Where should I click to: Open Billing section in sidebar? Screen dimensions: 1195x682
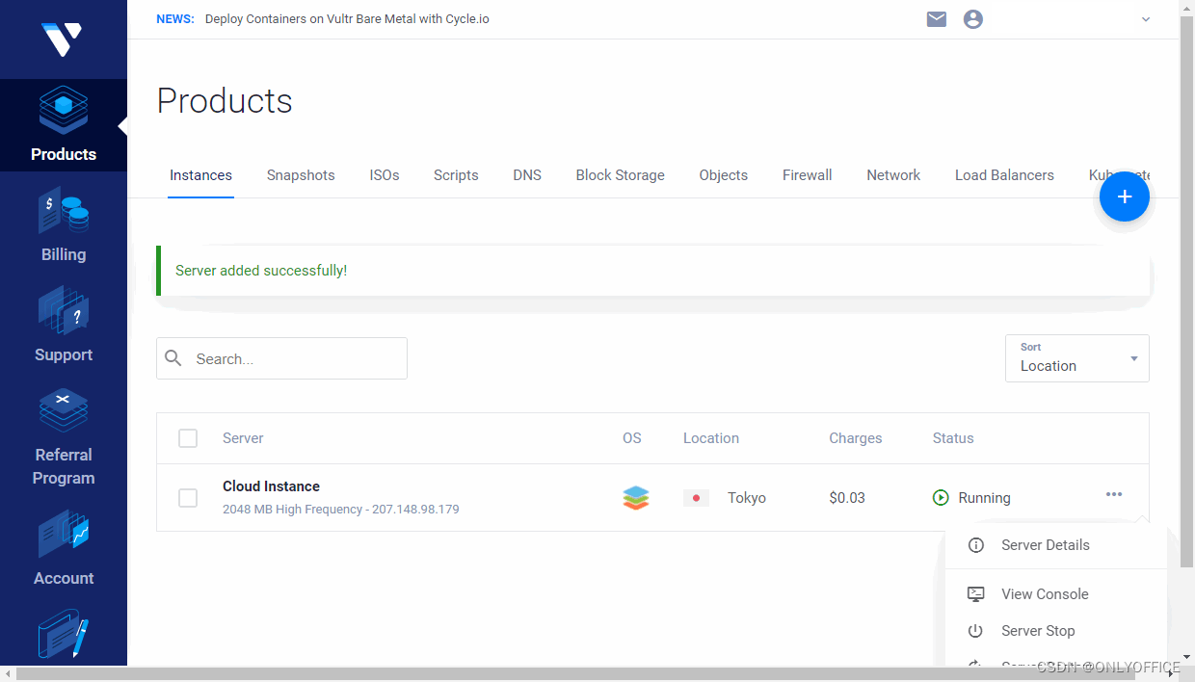64,225
